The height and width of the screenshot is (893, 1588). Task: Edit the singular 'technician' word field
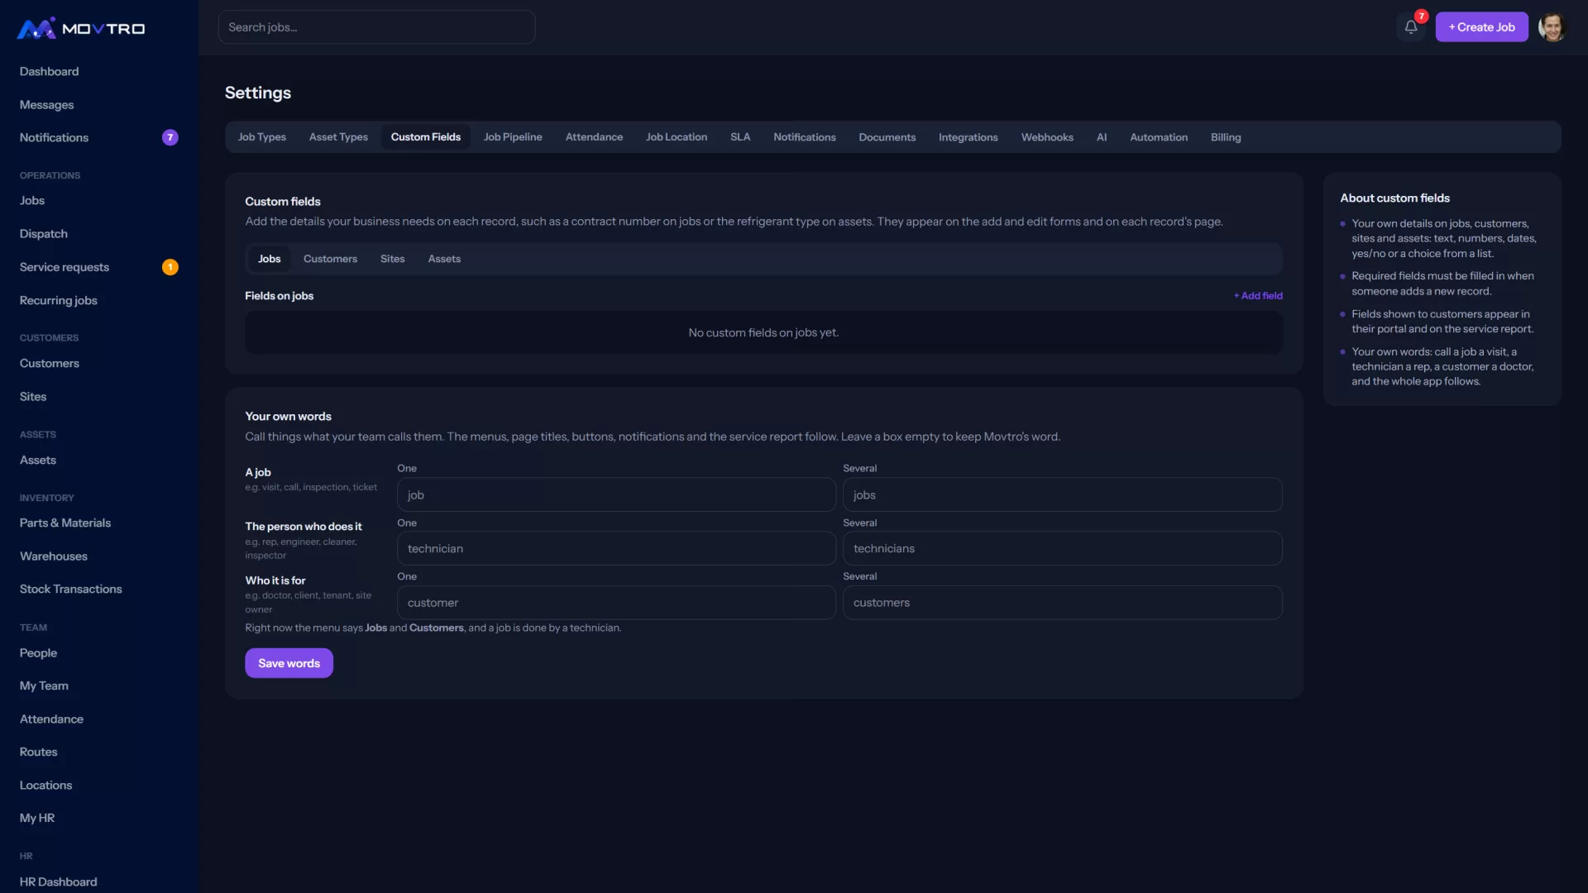pyautogui.click(x=616, y=548)
